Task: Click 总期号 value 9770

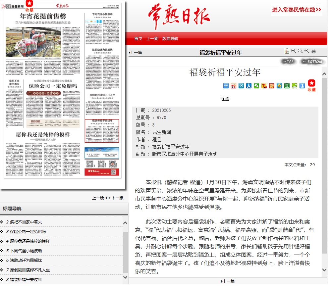Action: 161,118
